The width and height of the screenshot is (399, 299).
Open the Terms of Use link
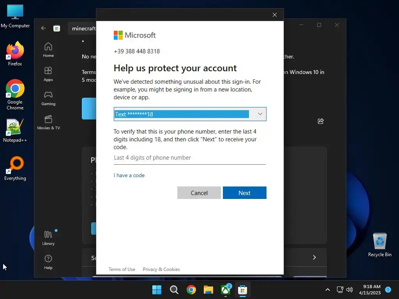[122, 269]
